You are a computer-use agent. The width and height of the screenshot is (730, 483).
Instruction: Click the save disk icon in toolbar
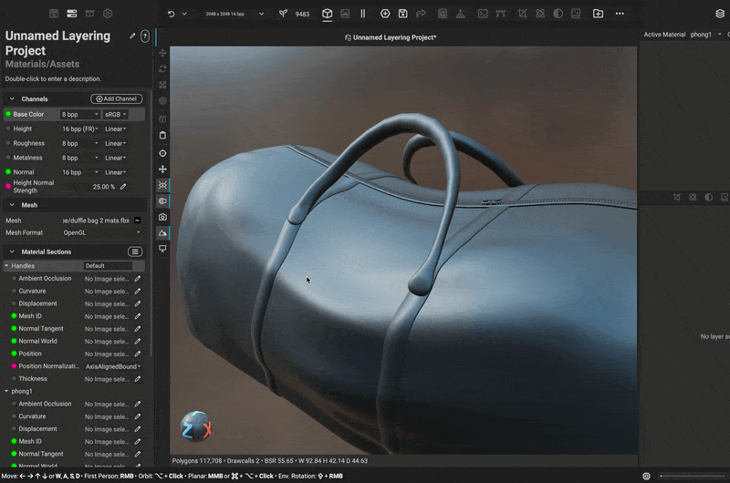click(x=402, y=14)
